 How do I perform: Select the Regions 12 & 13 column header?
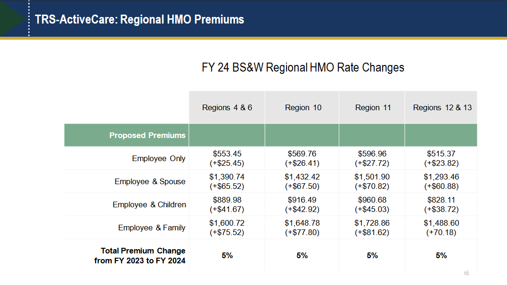[x=442, y=107]
